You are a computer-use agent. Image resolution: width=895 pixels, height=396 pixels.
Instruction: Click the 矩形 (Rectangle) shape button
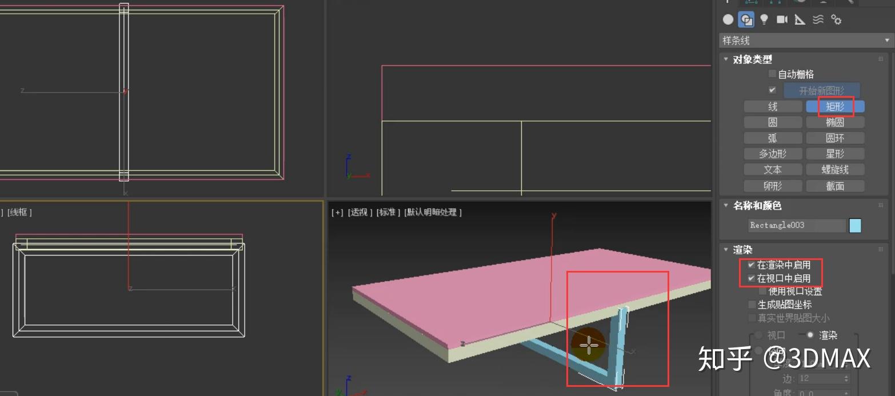[x=835, y=106]
